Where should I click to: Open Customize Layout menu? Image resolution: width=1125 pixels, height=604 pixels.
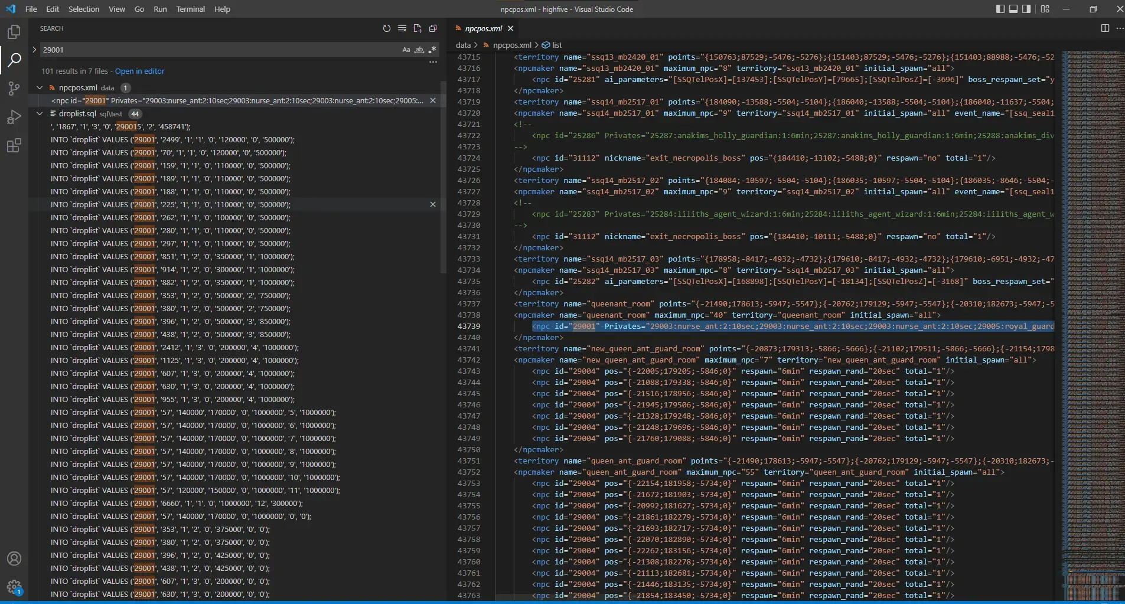(x=1045, y=9)
